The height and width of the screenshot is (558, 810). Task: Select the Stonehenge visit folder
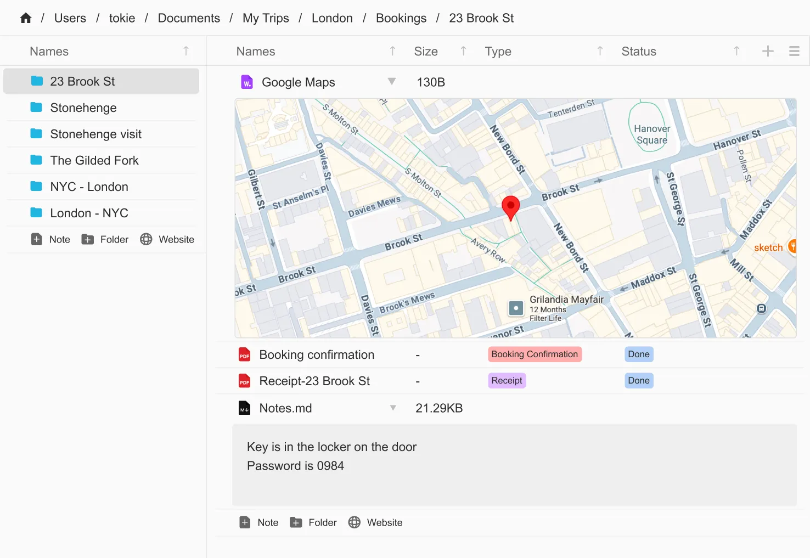(95, 134)
